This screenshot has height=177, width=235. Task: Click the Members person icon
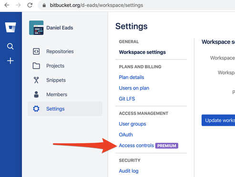tap(36, 94)
